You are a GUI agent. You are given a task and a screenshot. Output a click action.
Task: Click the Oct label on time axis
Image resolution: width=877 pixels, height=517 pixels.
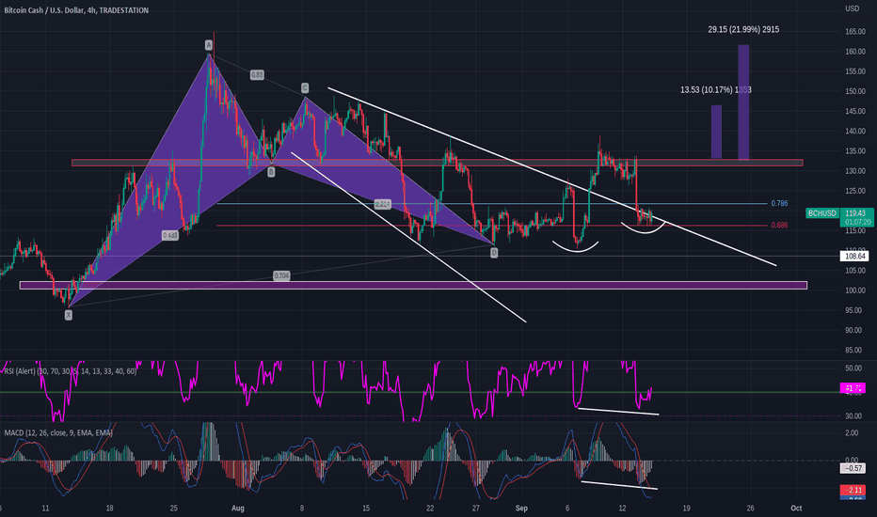click(796, 508)
